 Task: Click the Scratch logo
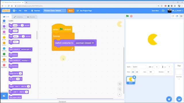pyautogui.click(x=6, y=11)
